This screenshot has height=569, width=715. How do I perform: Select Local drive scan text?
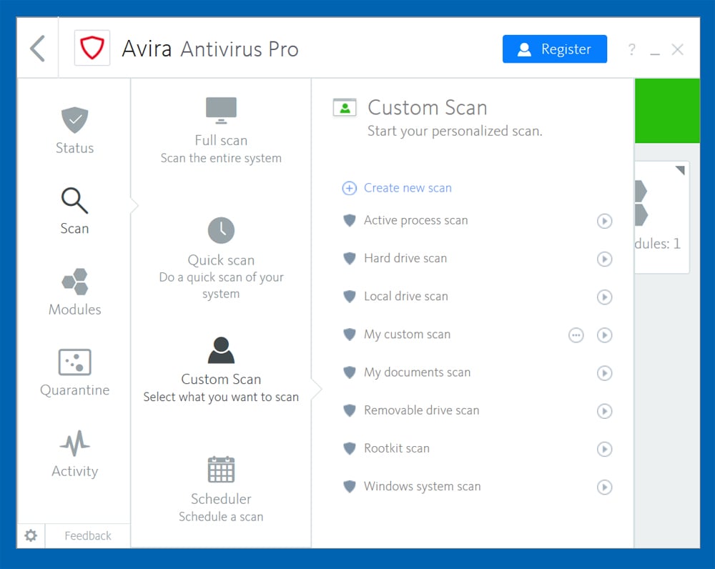pyautogui.click(x=406, y=297)
